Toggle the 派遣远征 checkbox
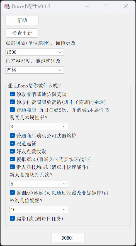136x246 pixels. (x=12, y=143)
